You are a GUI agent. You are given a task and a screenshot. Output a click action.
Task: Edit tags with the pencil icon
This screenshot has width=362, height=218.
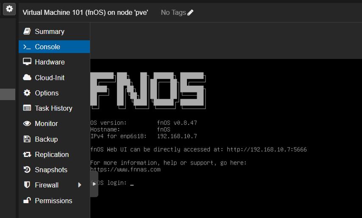(190, 12)
